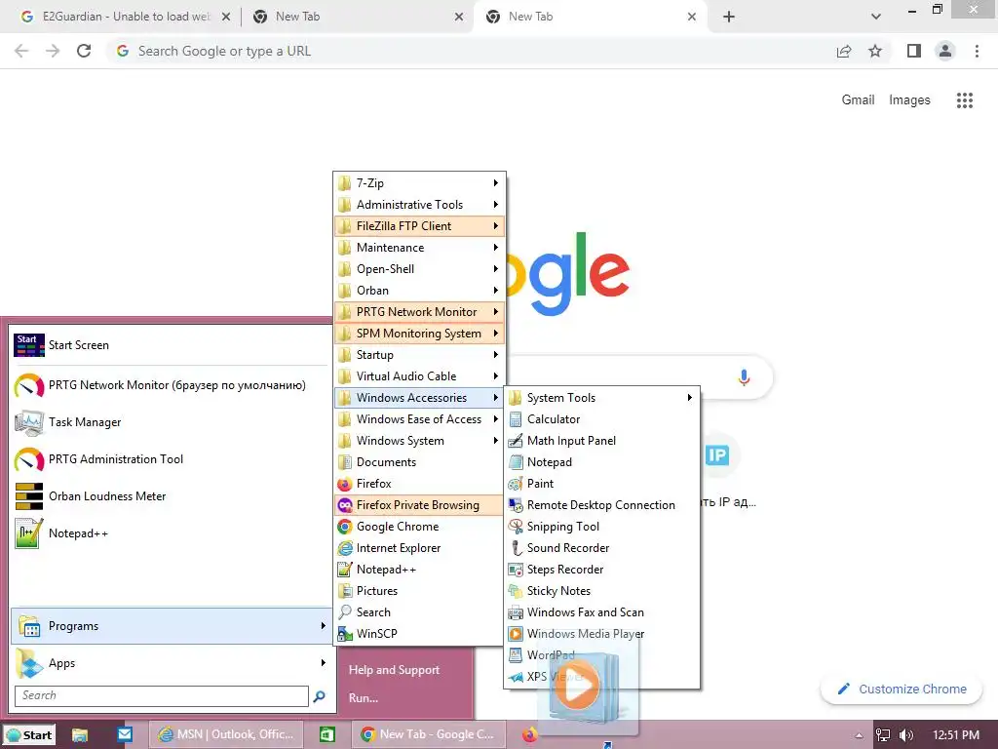
Task: Launch PRTG Administration Tool
Action: click(x=170, y=459)
